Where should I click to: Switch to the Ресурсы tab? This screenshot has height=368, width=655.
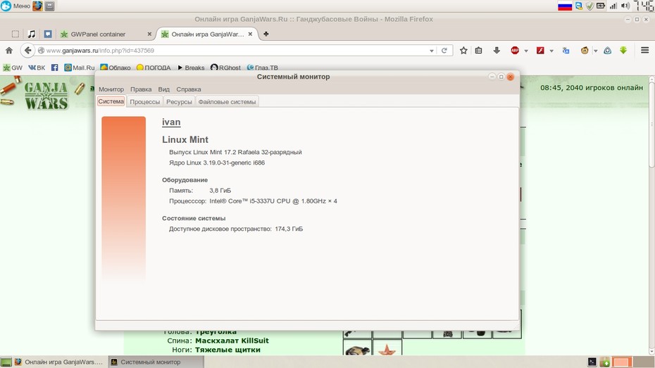[179, 102]
